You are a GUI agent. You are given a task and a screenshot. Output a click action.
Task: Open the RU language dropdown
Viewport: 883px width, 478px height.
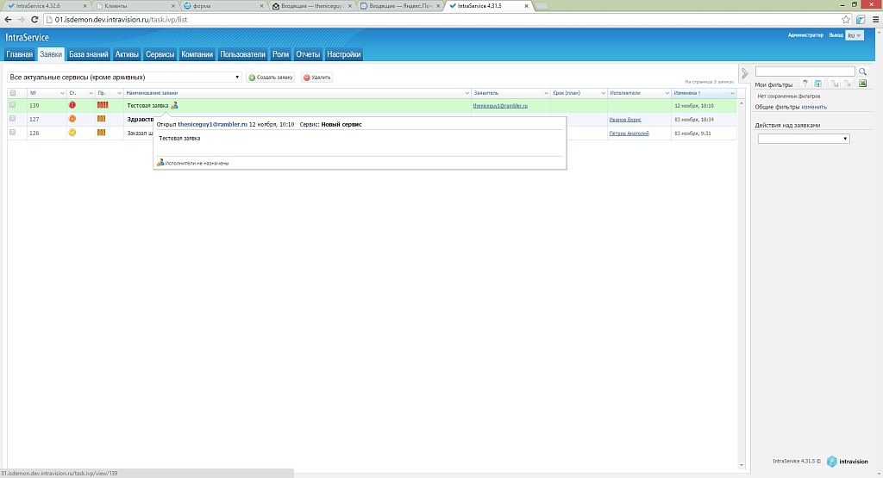pos(855,36)
